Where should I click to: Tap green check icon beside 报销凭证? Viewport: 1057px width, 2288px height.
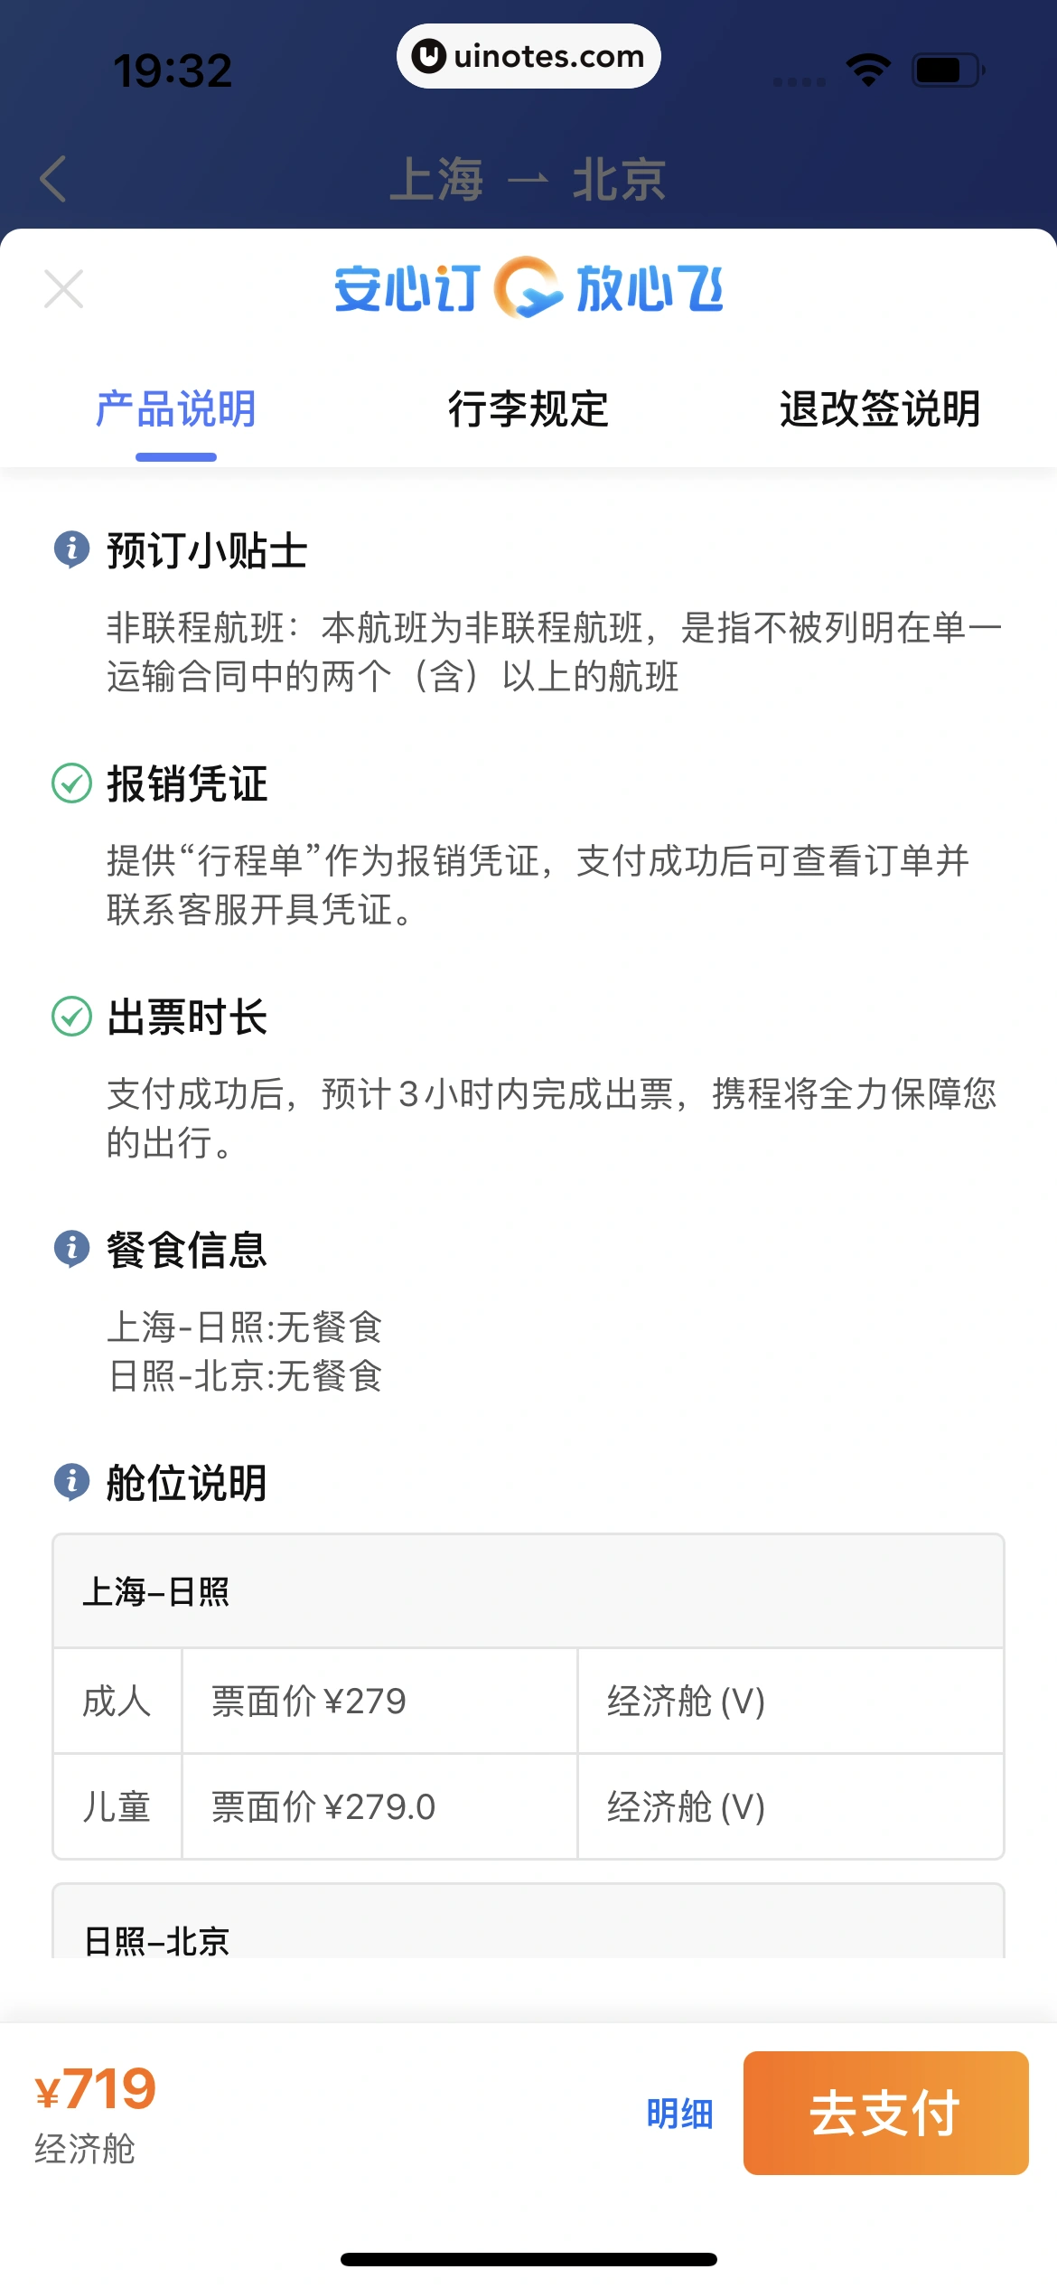click(x=71, y=783)
